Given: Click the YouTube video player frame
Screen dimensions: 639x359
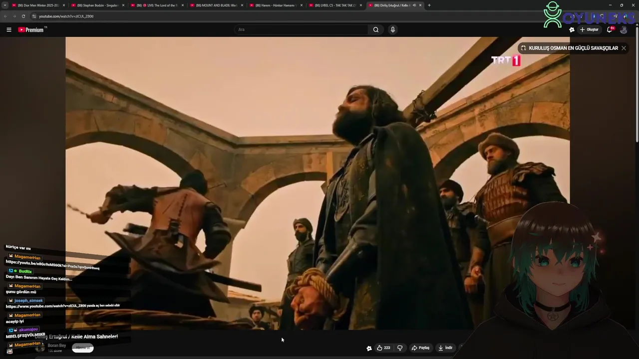Looking at the screenshot, I should click(318, 183).
